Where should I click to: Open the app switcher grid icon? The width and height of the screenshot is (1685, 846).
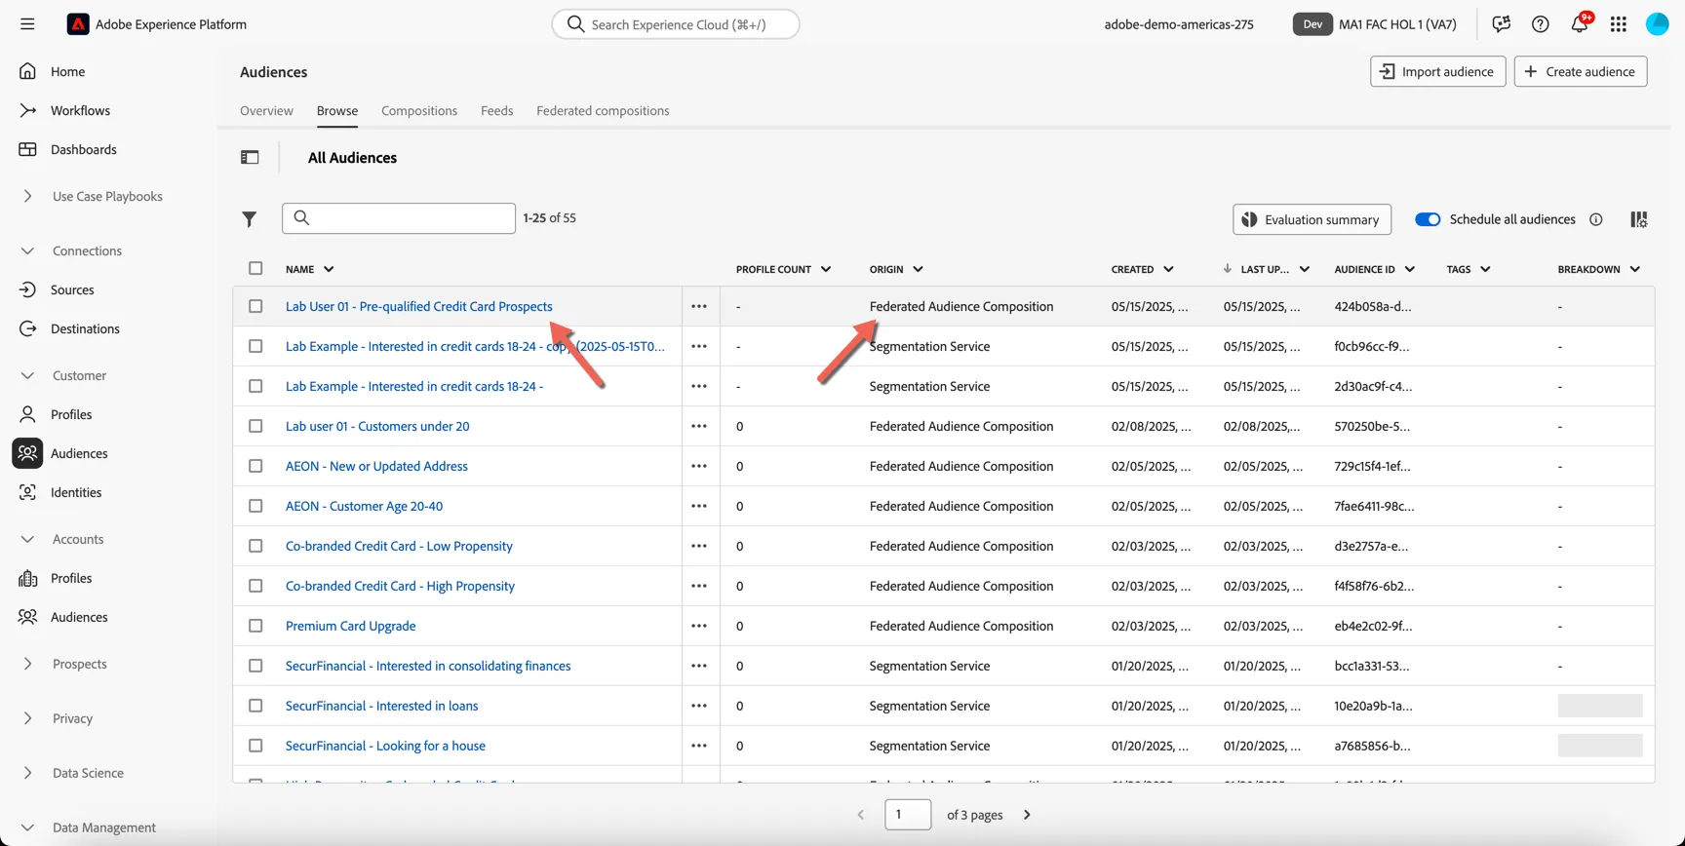1618,24
